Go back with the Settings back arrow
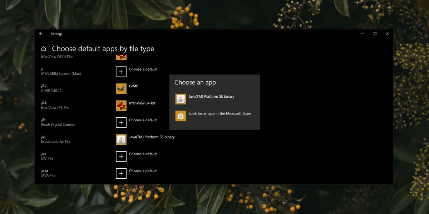 (x=41, y=34)
